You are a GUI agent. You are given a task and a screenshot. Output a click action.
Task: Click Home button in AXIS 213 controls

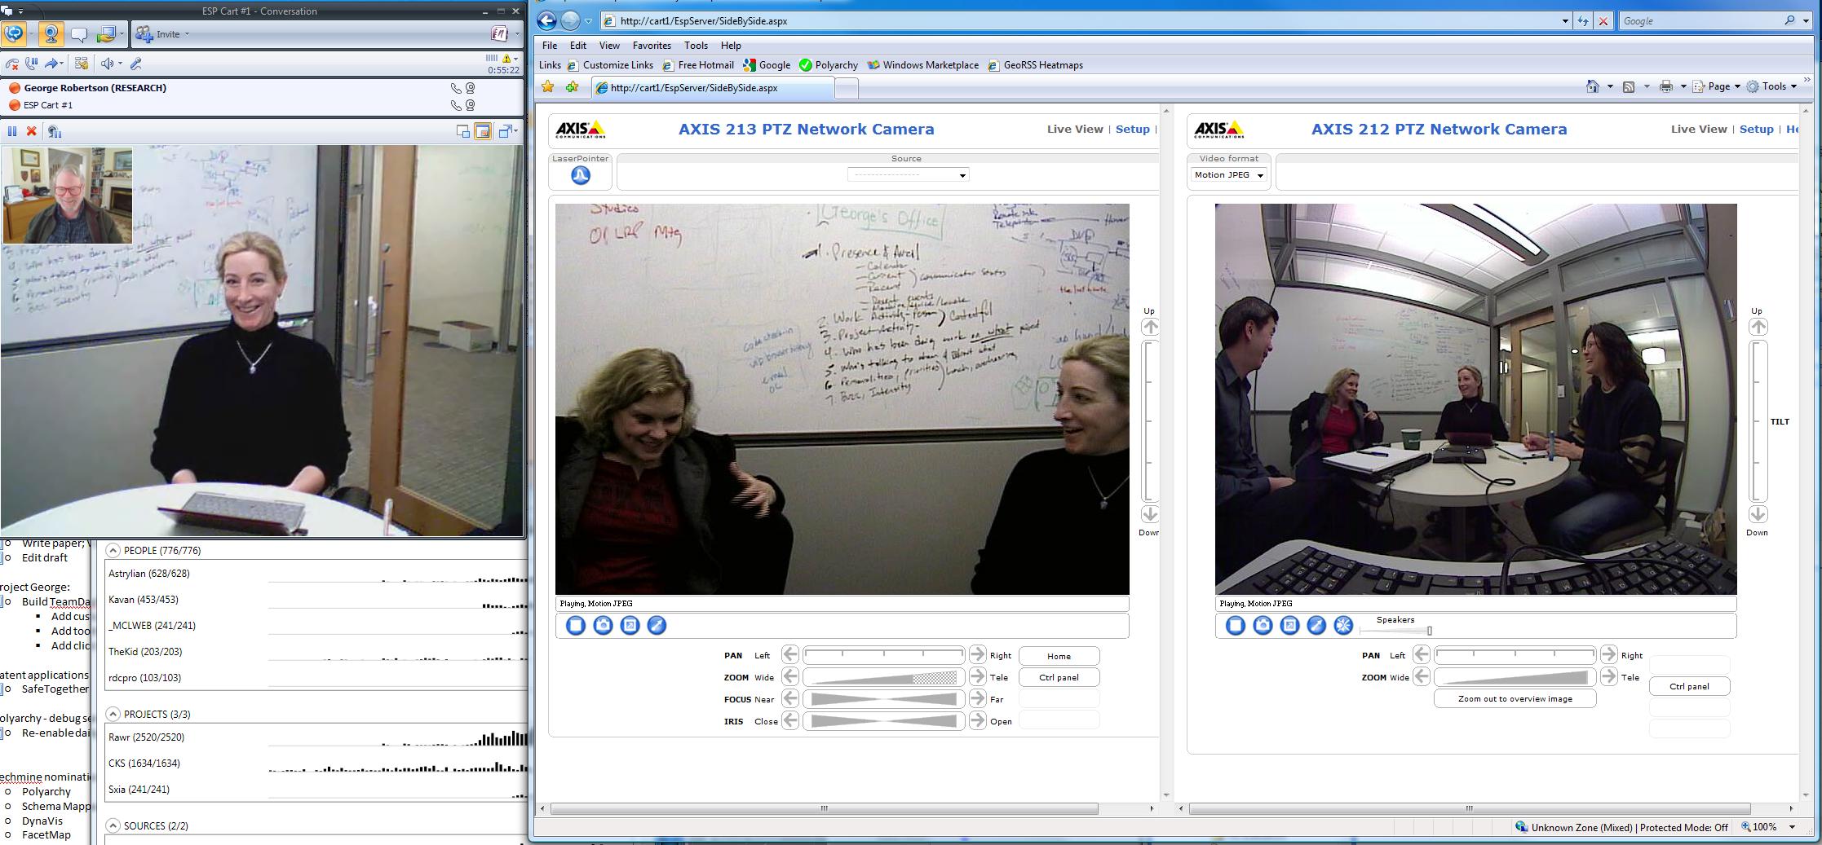(1058, 656)
